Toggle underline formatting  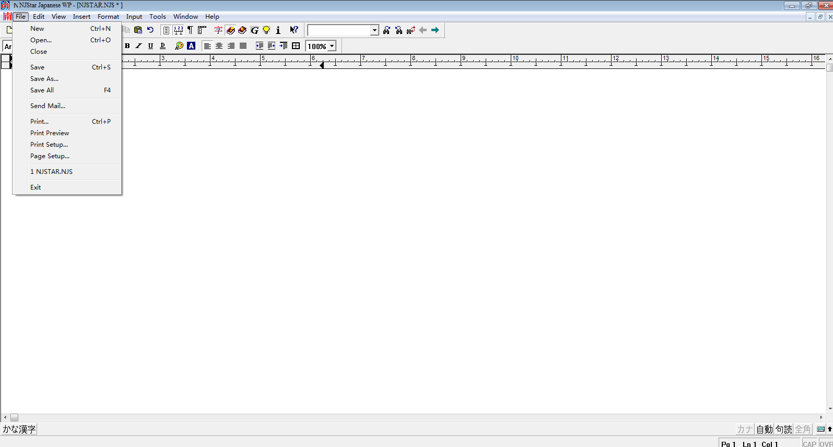(150, 46)
